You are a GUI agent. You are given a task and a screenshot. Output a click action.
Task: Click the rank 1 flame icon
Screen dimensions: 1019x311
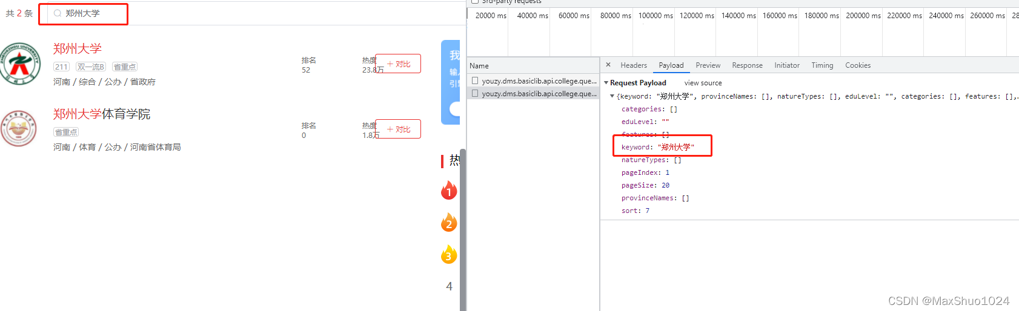coord(449,190)
